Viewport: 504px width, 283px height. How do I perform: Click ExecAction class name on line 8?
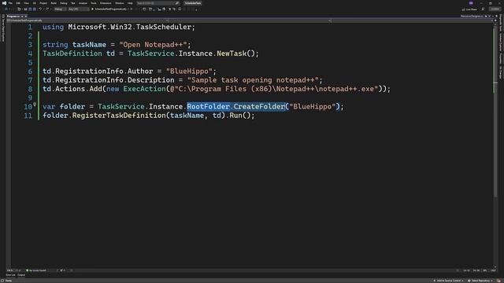tap(144, 89)
